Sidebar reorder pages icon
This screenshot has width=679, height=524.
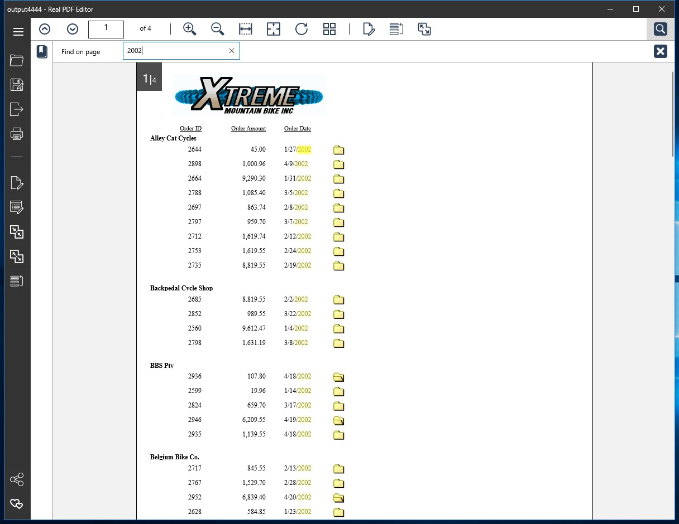(x=17, y=281)
